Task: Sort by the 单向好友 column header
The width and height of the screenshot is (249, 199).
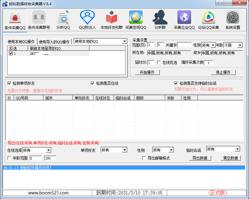Action: tap(83, 98)
